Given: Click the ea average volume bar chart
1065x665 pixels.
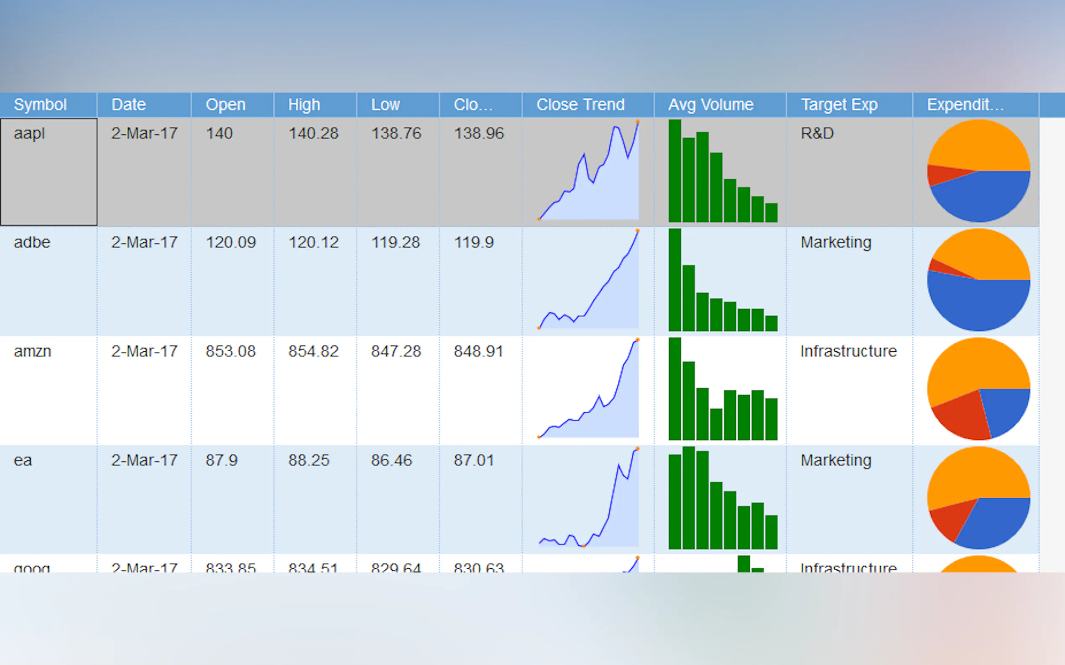Looking at the screenshot, I should (722, 498).
